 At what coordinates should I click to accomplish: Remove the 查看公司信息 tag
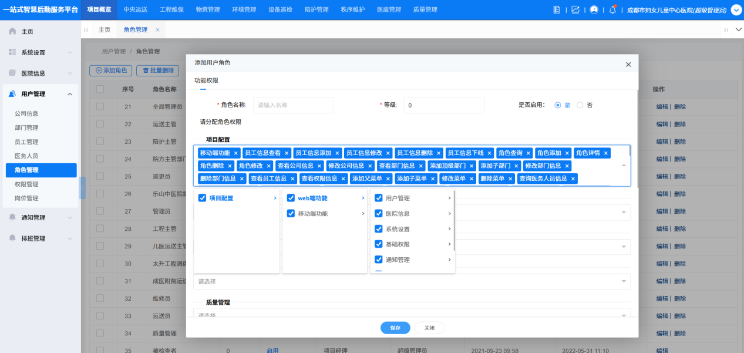coord(319,166)
